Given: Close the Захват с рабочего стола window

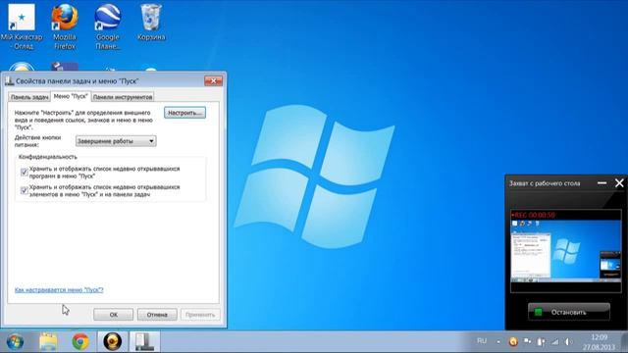Looking at the screenshot, I should coord(619,183).
